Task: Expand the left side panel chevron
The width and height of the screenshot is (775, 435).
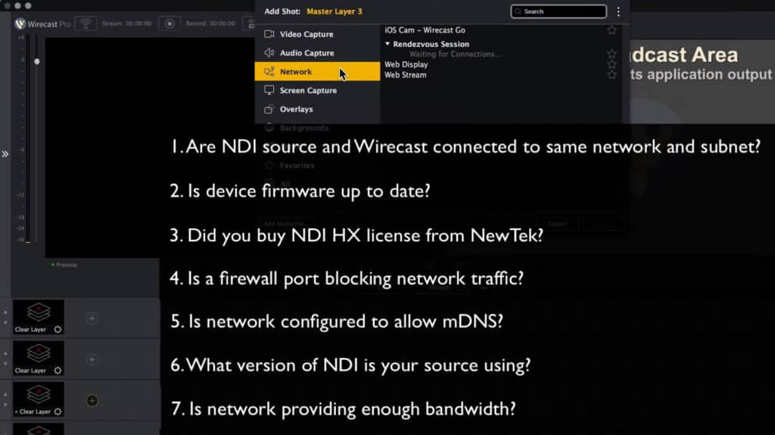Action: 5,154
